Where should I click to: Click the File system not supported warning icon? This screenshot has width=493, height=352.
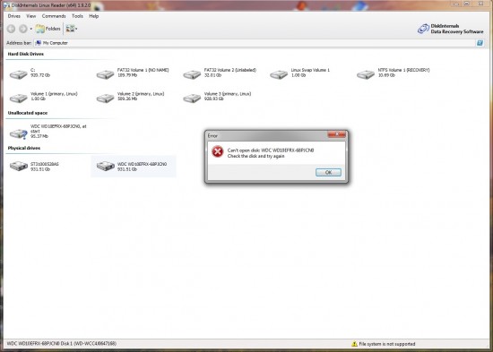(x=354, y=344)
